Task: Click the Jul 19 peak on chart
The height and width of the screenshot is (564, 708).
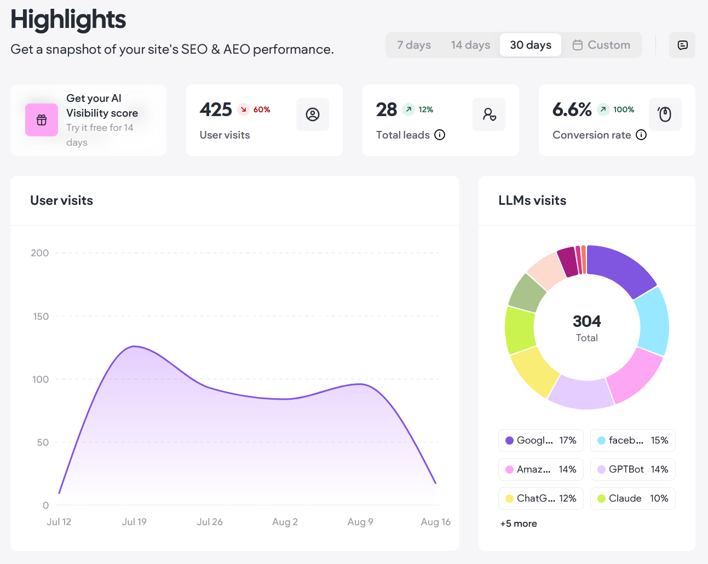Action: [x=134, y=346]
